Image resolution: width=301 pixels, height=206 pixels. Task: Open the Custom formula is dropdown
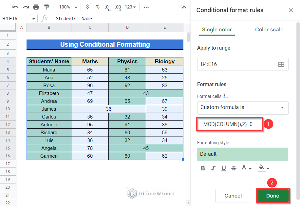(242, 108)
